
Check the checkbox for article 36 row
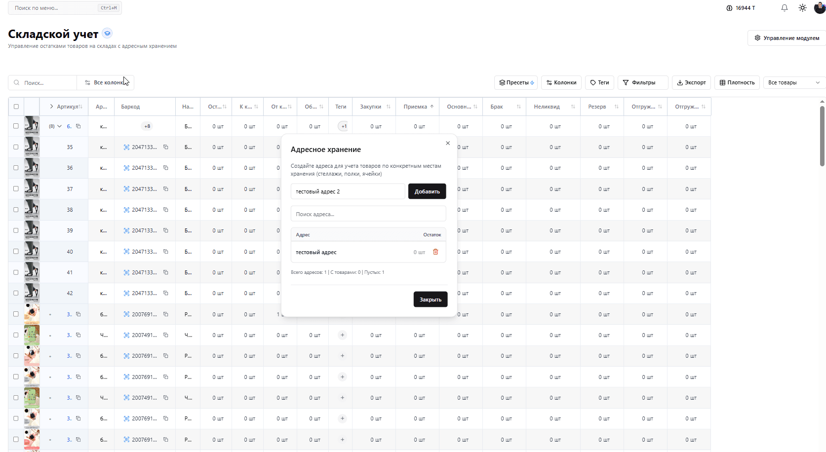pyautogui.click(x=16, y=168)
